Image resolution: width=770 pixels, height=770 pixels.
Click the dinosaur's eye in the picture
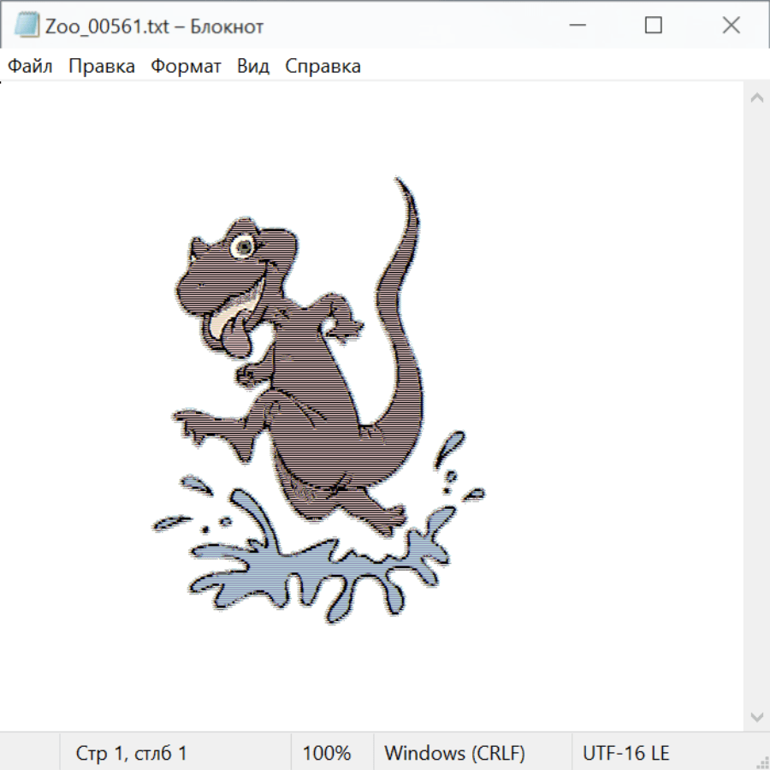coord(244,246)
